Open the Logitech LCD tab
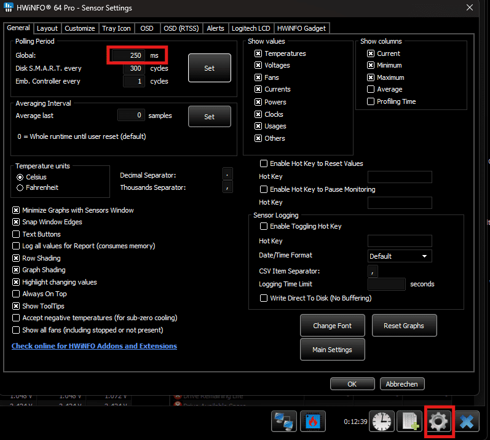This screenshot has height=440, width=490. coord(251,28)
